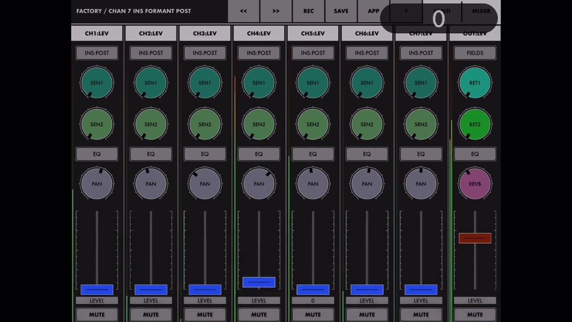Toggle channel 2 INS:POST insert routing
572x322 pixels.
click(x=151, y=53)
